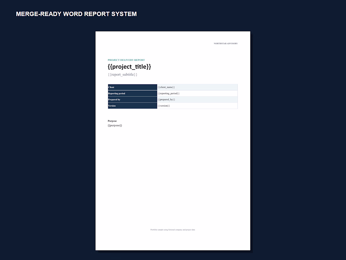Image resolution: width=346 pixels, height=260 pixels.
Task: Click the {{client_name}} table cell
Action: [x=197, y=87]
